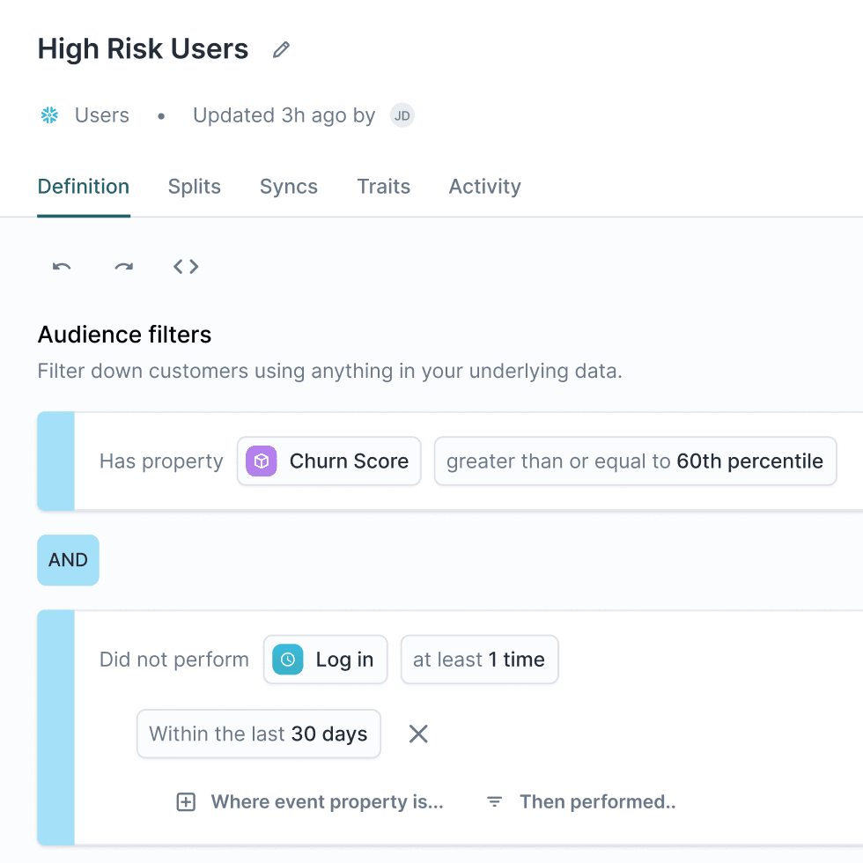Click the purple cube icon on Churn Score
Screen dimensions: 863x863
point(261,461)
